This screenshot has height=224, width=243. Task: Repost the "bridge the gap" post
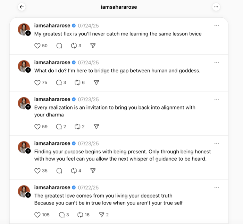pyautogui.click(x=77, y=82)
